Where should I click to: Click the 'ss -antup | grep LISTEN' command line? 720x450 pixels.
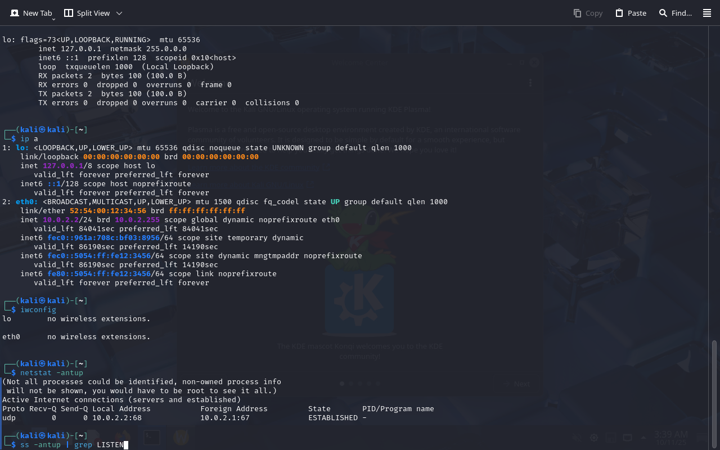71,445
